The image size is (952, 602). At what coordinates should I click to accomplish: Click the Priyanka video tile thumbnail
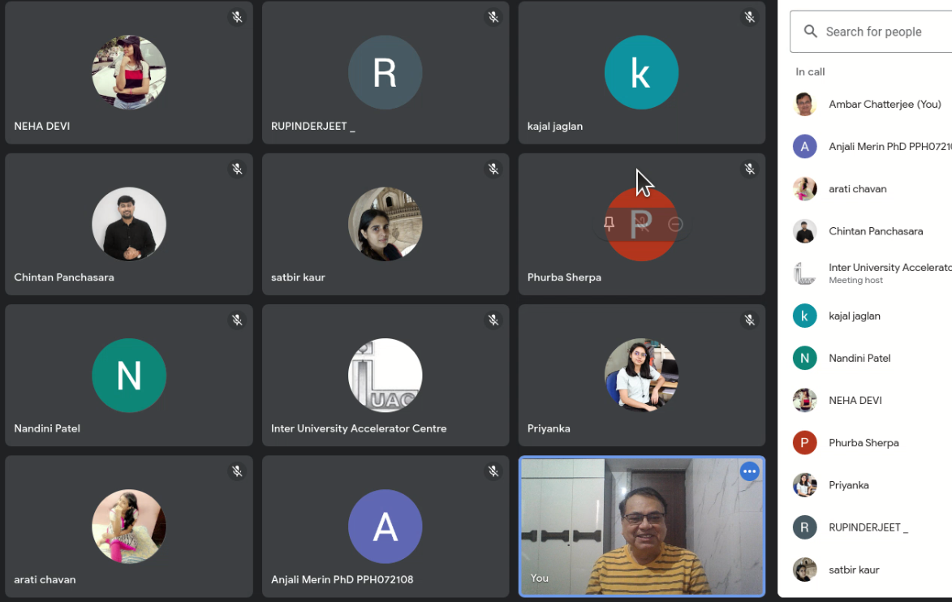click(x=641, y=375)
